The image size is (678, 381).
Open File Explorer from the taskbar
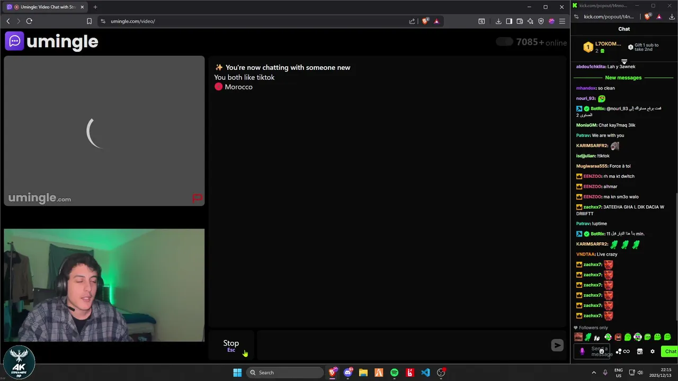(x=363, y=373)
